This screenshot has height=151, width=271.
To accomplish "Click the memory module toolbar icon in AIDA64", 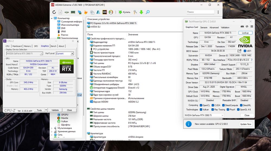I will pos(73,12).
